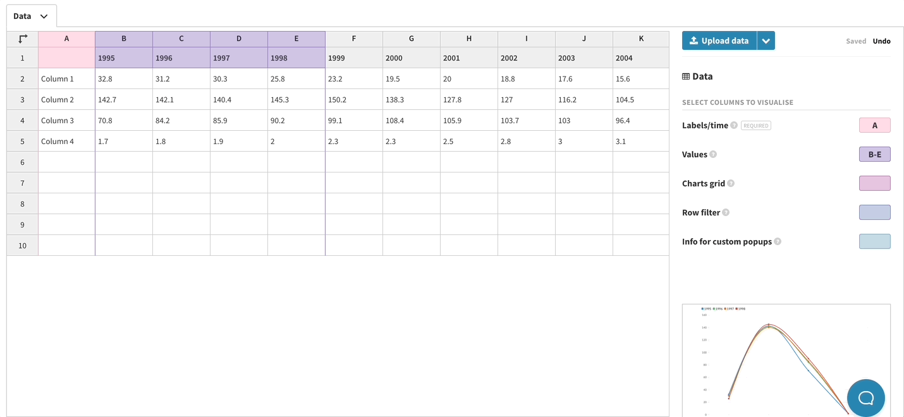Click the Upload data button
The width and height of the screenshot is (904, 417).
pos(719,40)
